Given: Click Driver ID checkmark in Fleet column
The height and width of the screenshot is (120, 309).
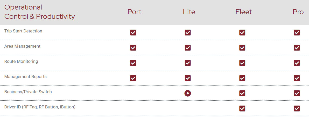Looking at the screenshot, I should point(242,108).
